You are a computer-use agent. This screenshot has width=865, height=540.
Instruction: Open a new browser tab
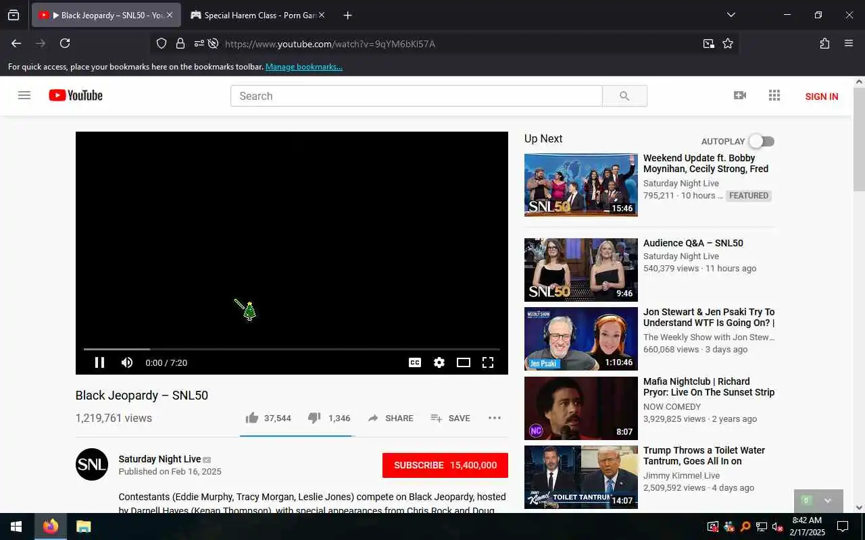click(x=347, y=15)
